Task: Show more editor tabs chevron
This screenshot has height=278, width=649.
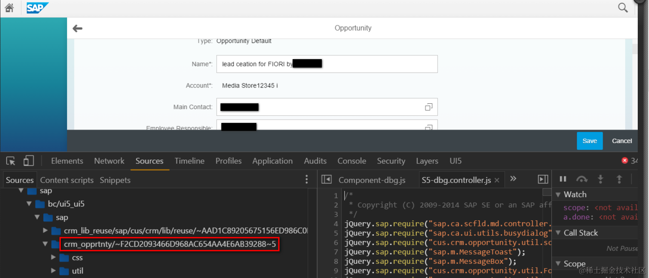Action: (513, 179)
